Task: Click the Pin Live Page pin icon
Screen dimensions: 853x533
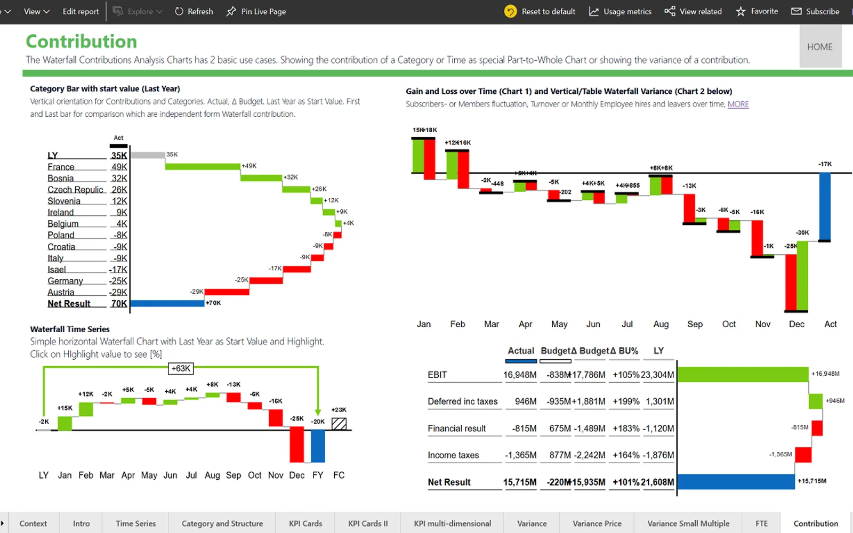Action: 231,11
